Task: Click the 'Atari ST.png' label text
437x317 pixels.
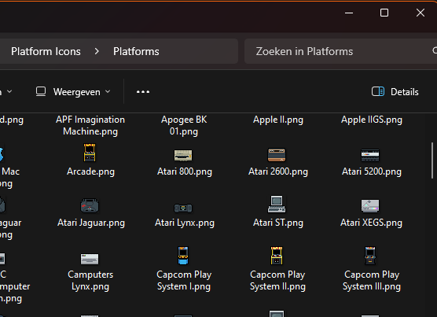Action: click(x=278, y=223)
